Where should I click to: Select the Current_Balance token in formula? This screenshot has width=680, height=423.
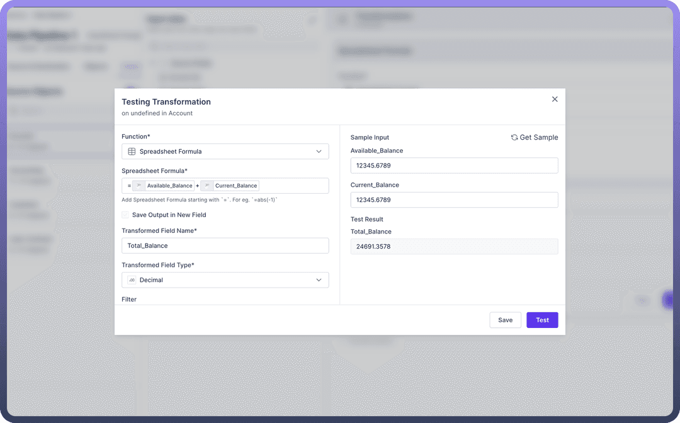[236, 186]
